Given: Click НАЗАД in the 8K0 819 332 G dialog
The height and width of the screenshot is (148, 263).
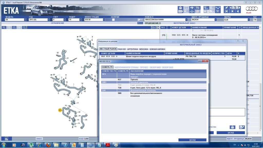Looking at the screenshot, I should [192, 140].
